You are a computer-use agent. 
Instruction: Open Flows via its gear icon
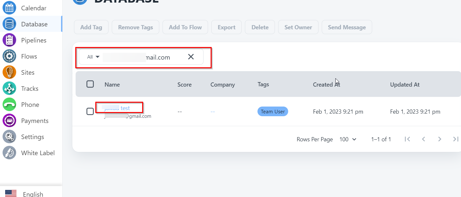point(9,56)
